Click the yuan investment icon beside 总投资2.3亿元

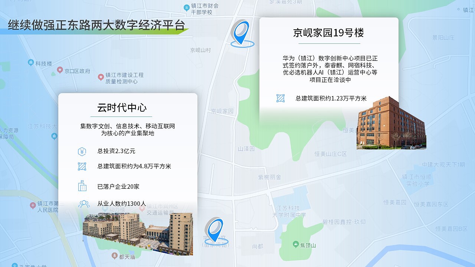point(82,151)
